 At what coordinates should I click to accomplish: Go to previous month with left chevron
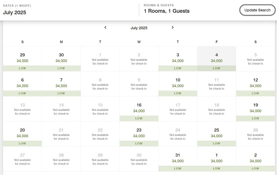pyautogui.click(x=105, y=28)
